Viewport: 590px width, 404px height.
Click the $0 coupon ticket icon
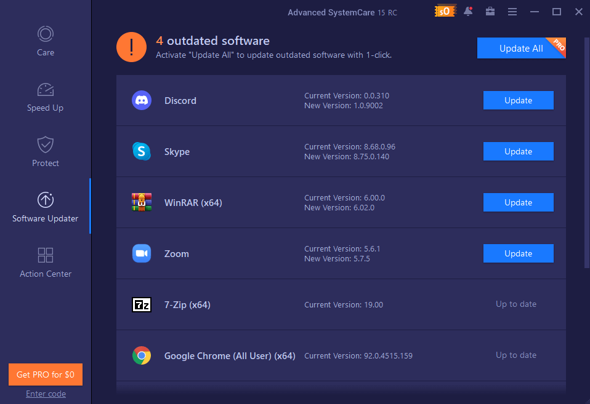tap(445, 11)
